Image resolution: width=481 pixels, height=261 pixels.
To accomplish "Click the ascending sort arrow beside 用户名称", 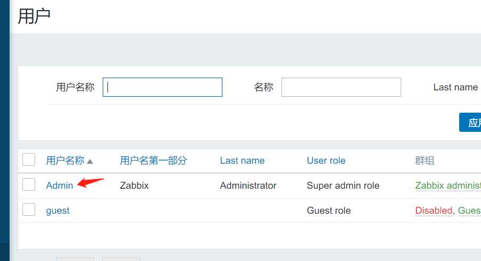I will coord(90,161).
